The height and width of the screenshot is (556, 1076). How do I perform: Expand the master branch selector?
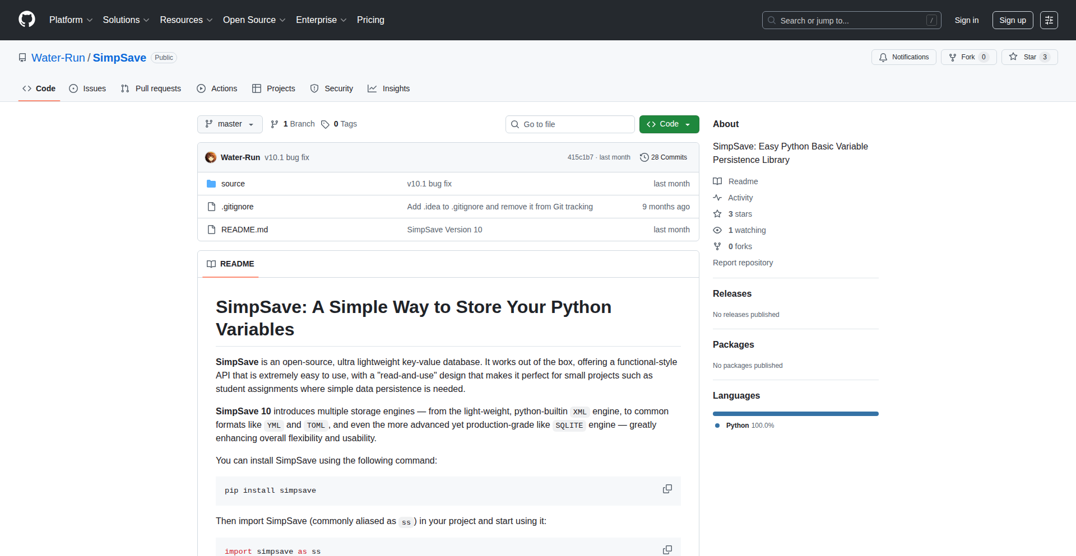[x=229, y=124]
